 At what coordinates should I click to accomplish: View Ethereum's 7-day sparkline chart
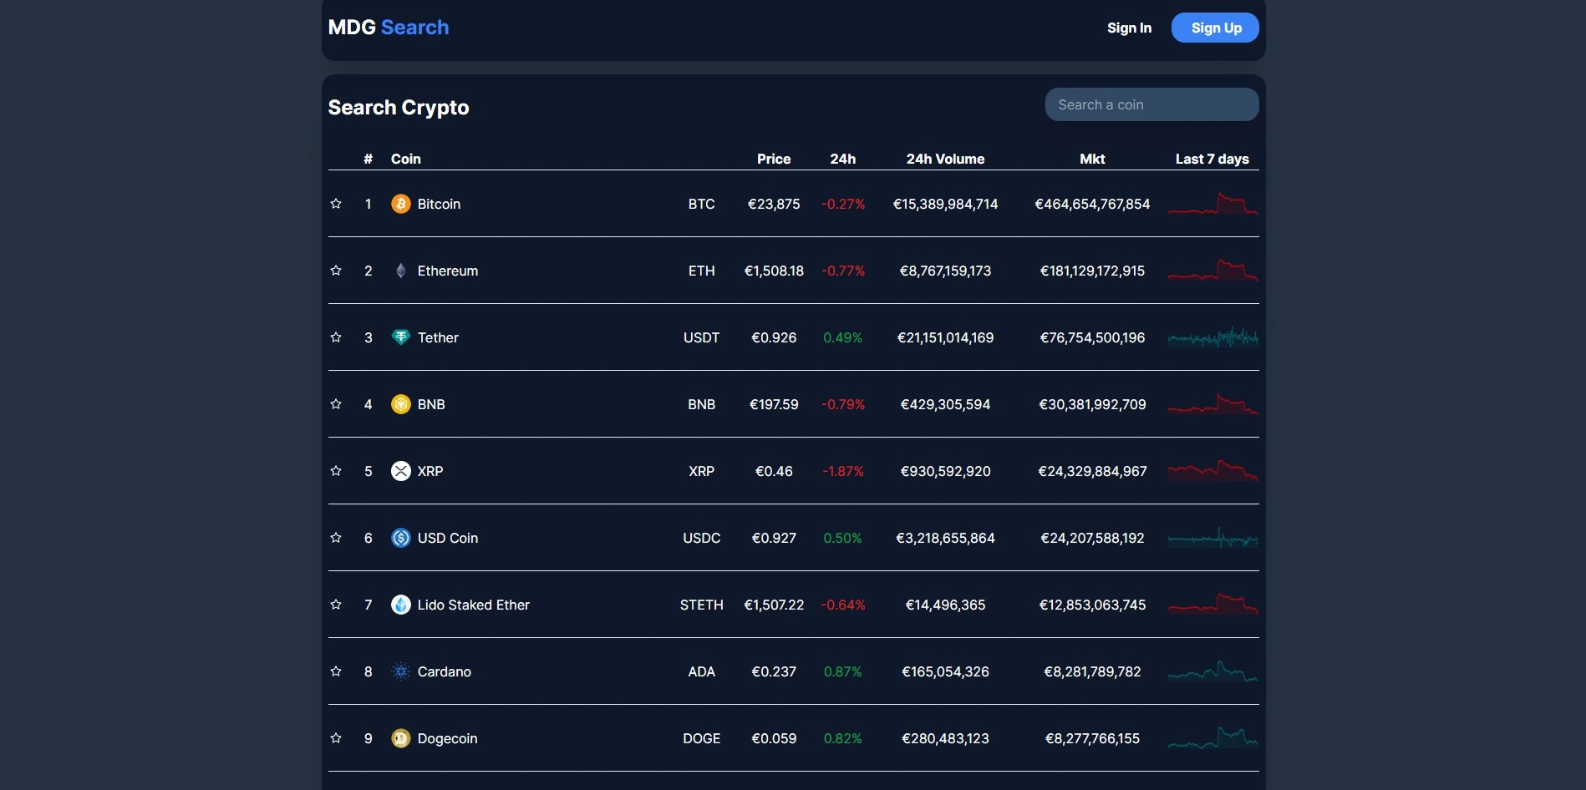[x=1212, y=271]
